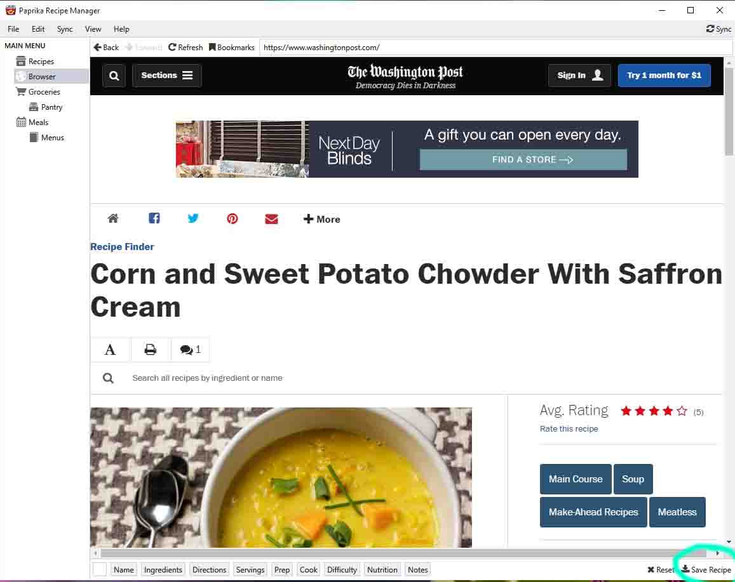Go to home icon in share bar
735x582 pixels.
pyautogui.click(x=113, y=218)
